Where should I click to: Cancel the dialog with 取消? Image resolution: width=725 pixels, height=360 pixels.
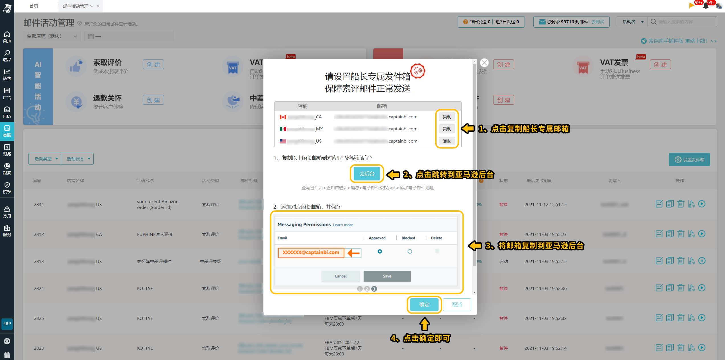tap(457, 305)
